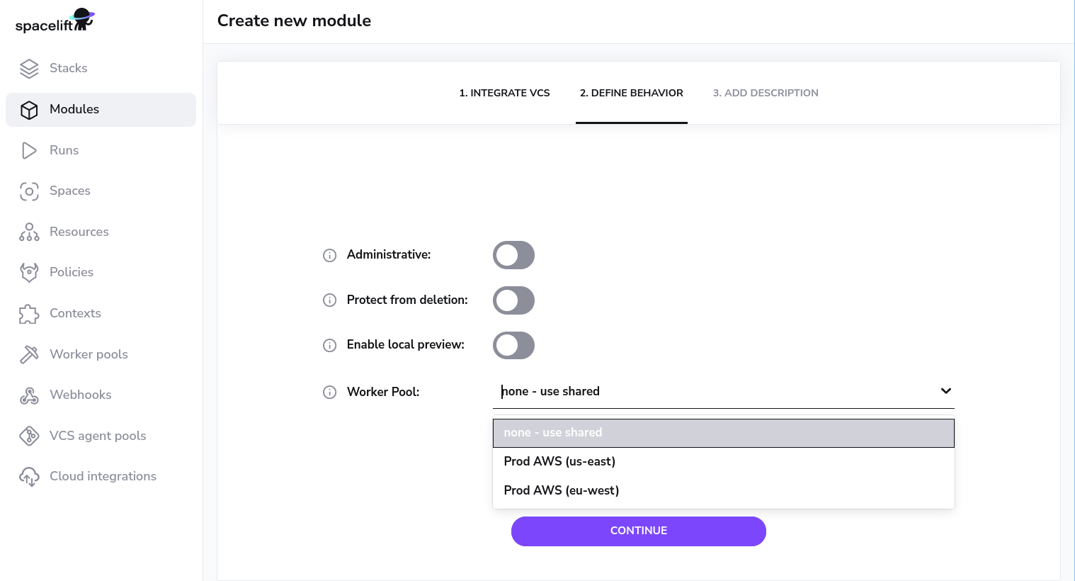Open the Runs section

click(64, 150)
